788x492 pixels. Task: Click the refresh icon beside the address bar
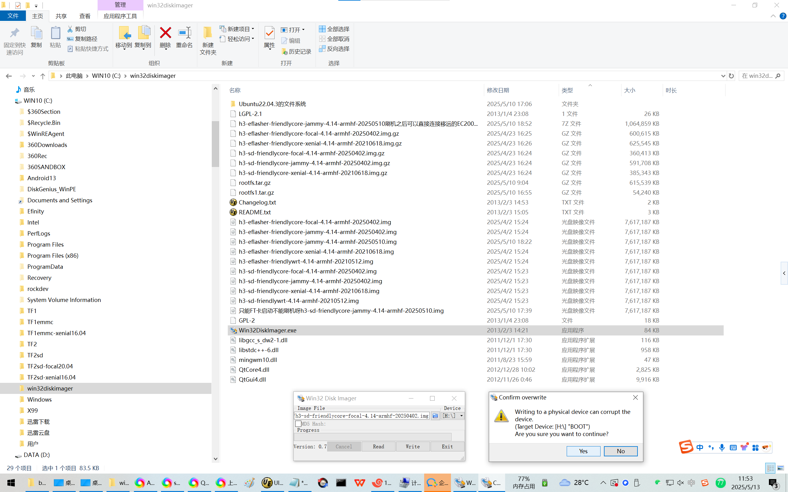tap(731, 76)
